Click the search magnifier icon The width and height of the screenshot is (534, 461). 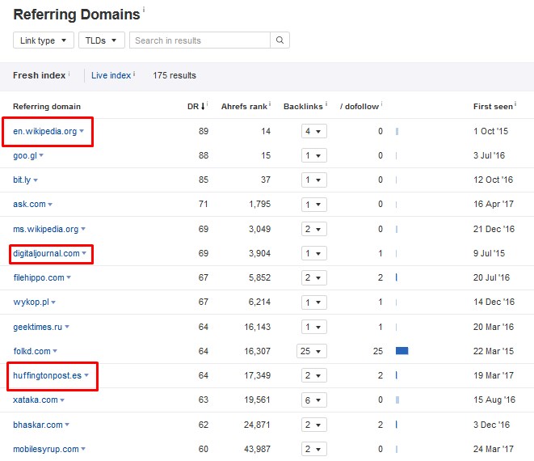[280, 40]
